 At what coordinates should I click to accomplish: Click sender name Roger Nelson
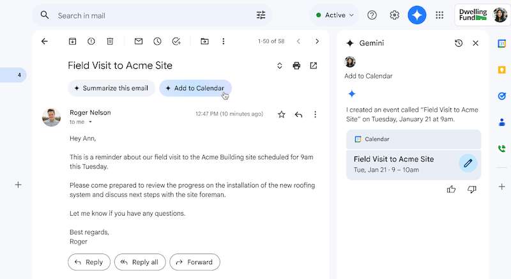click(x=90, y=112)
